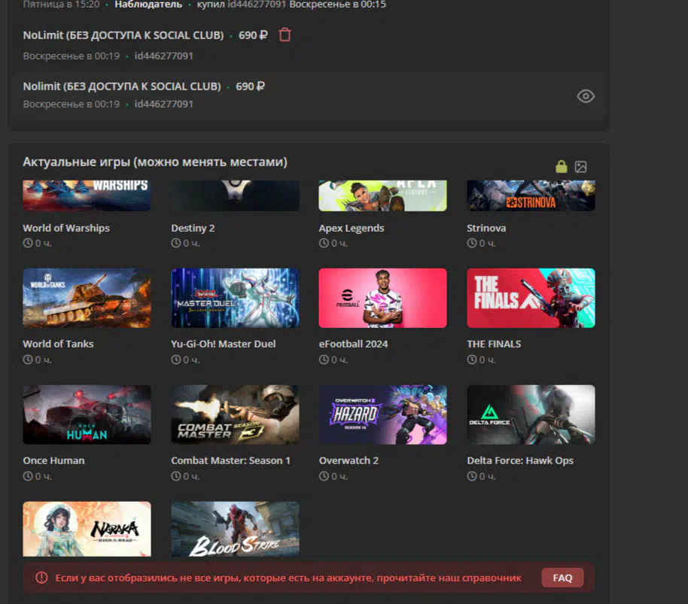This screenshot has width=688, height=604.
Task: Open the World of Warships banner image
Action: [x=87, y=196]
